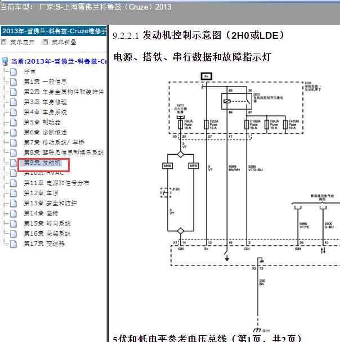Click the page icon beside 第7章
The height and width of the screenshot is (342, 340).
[x=14, y=142]
